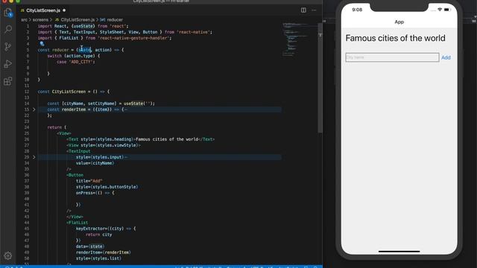This screenshot has width=477, height=268.
Task: Click the 'react-native-gesture-handler' import string
Action: [134, 38]
